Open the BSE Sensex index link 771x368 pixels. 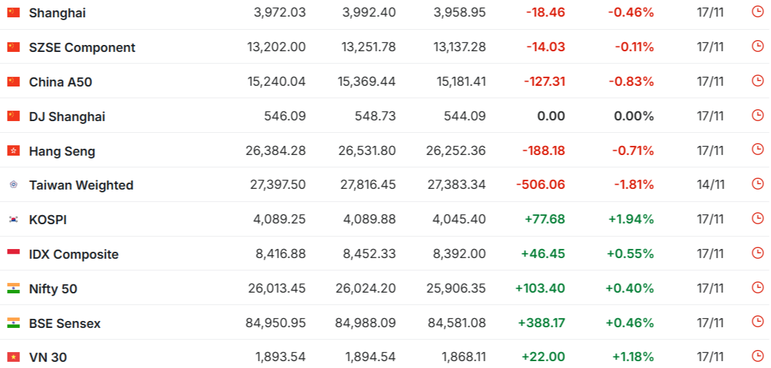64,324
